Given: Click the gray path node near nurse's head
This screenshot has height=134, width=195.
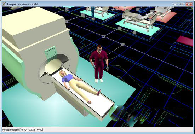Looking at the screenshot, I should tap(123, 45).
